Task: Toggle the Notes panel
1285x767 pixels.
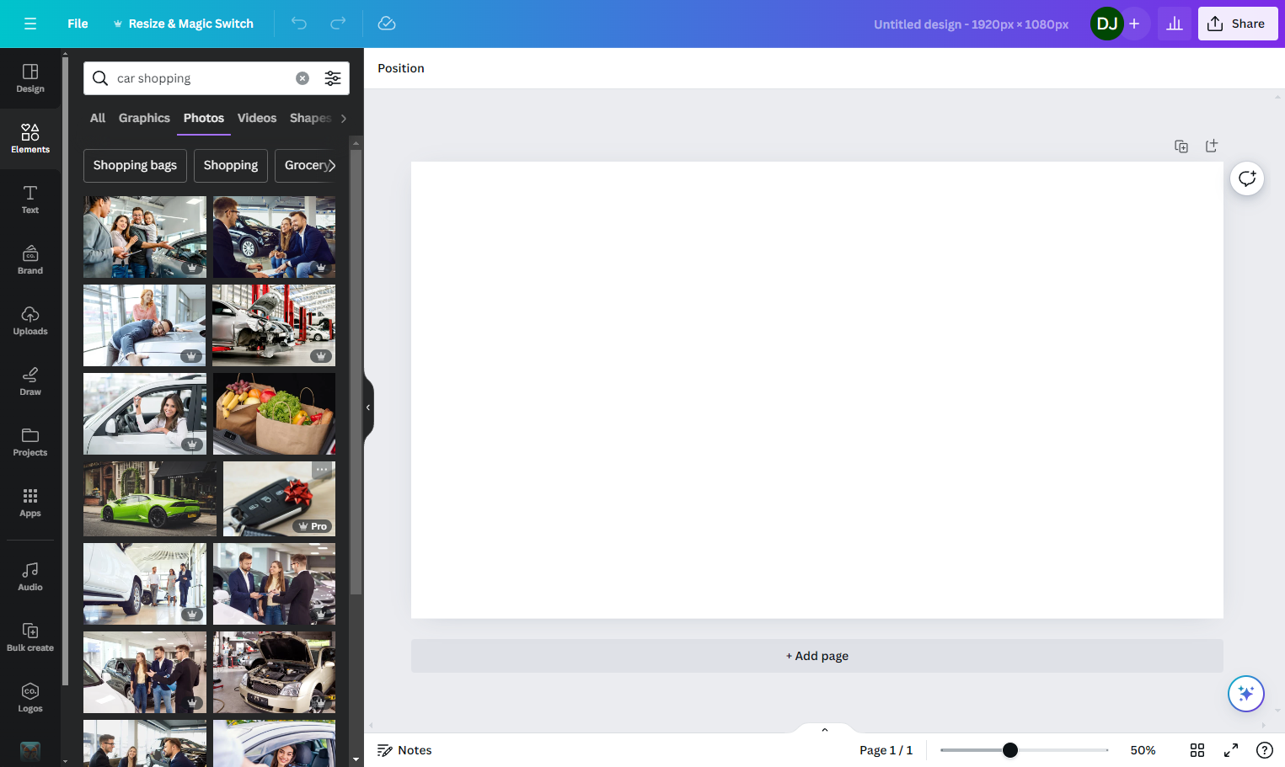Action: 404,750
